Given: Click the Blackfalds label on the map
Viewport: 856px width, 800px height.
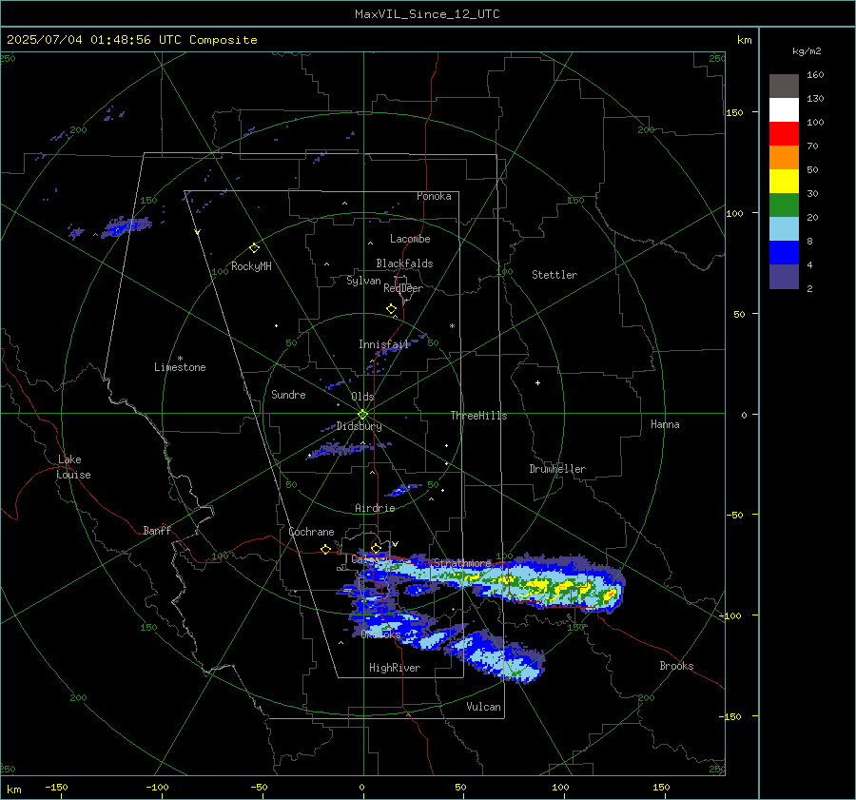Looking at the screenshot, I should point(404,263).
